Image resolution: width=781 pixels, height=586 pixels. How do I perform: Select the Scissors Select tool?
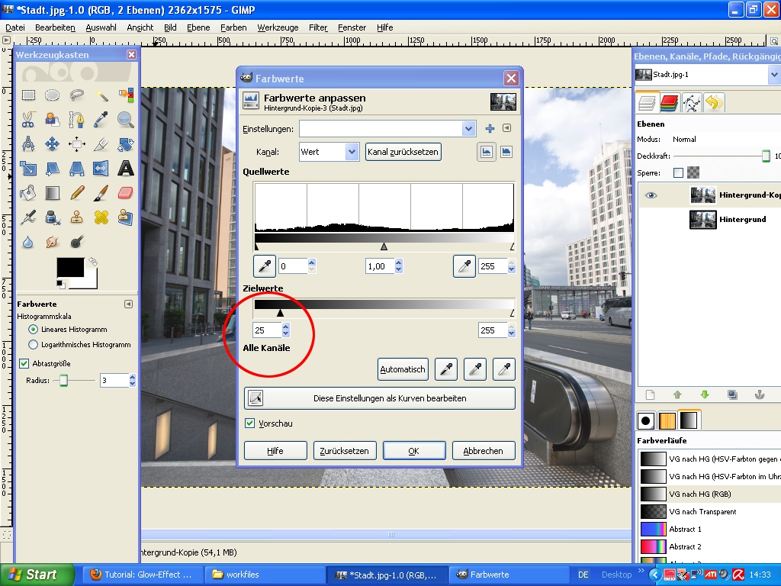(28, 120)
